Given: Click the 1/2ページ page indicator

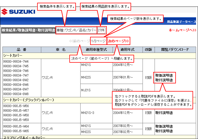Looking at the screenshot, I should 98,41.
